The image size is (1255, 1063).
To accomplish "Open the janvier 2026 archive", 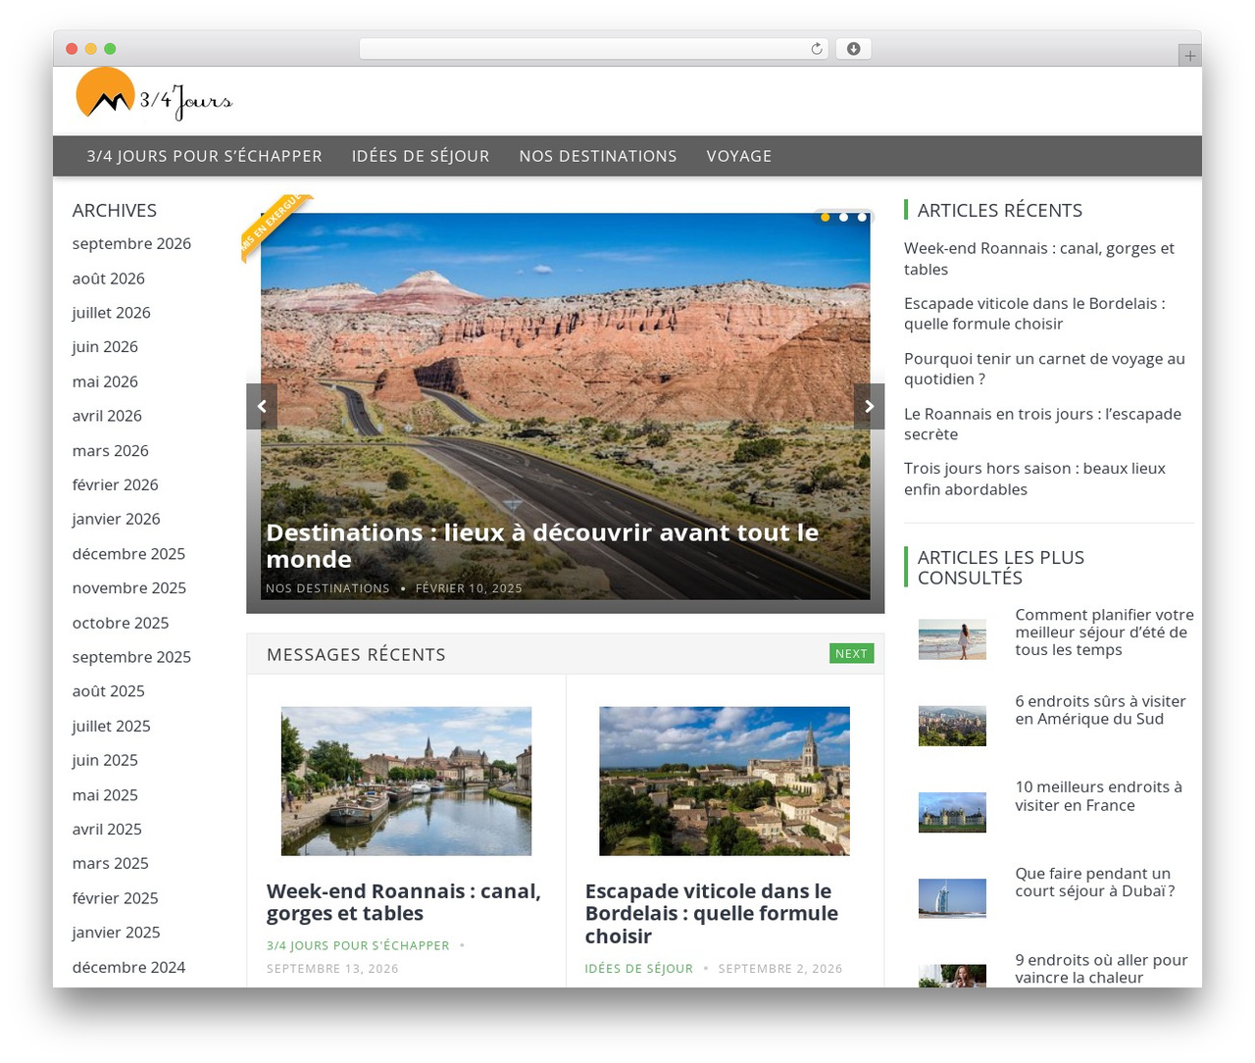I will (116, 519).
